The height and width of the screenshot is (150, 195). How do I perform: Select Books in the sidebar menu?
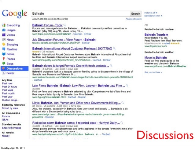(x=10, y=54)
